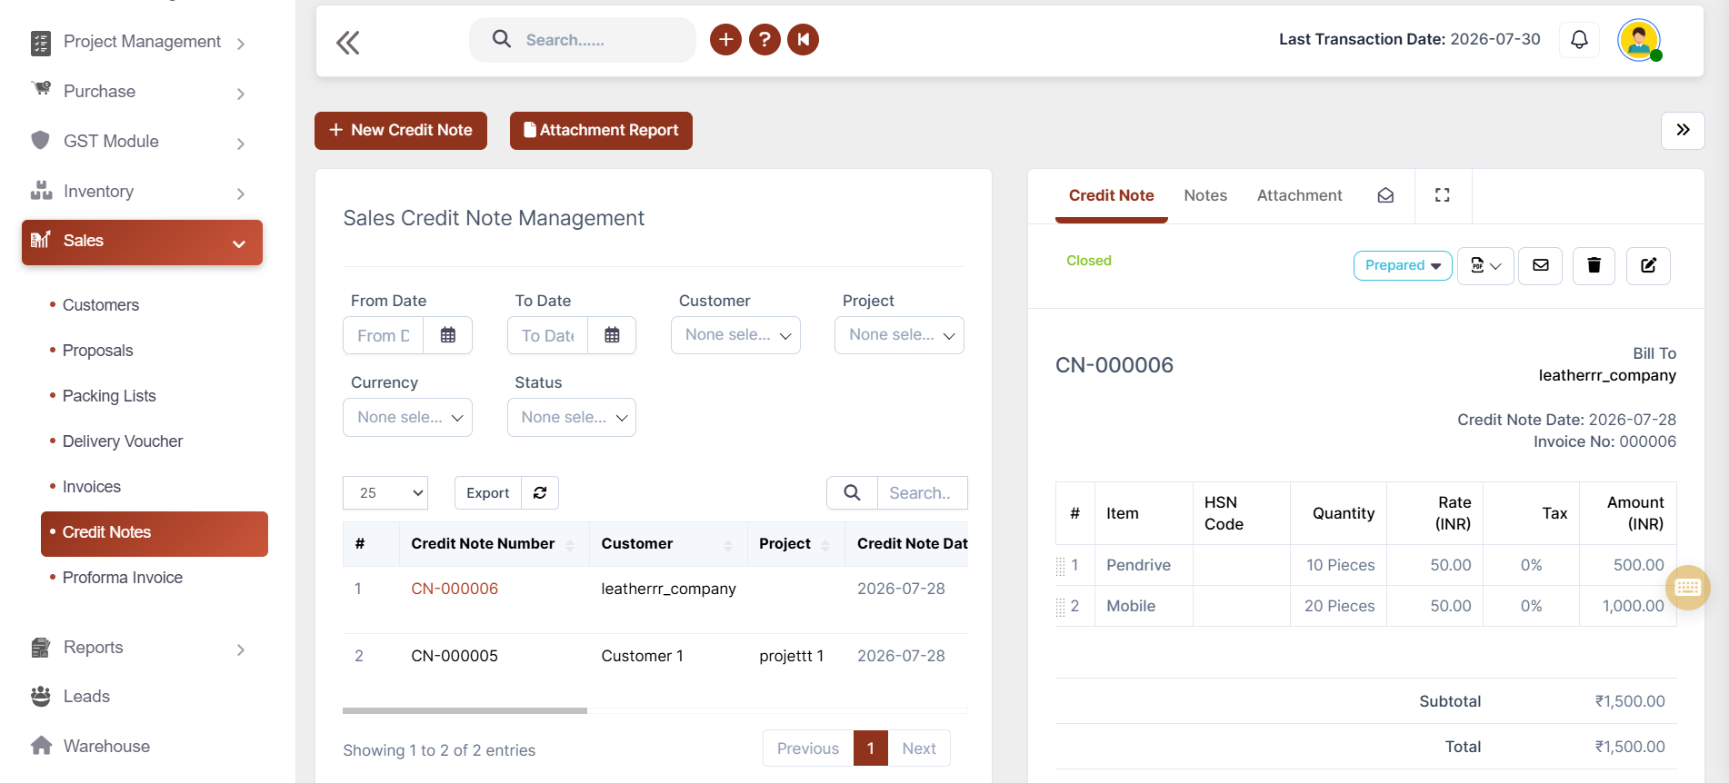
Task: Collapse sidebar with double-left chevron icon
Action: tap(347, 42)
